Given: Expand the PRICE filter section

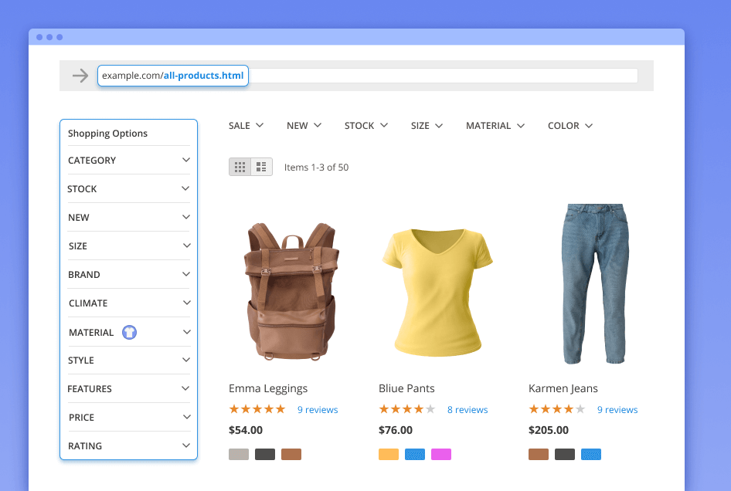Looking at the screenshot, I should click(x=128, y=418).
